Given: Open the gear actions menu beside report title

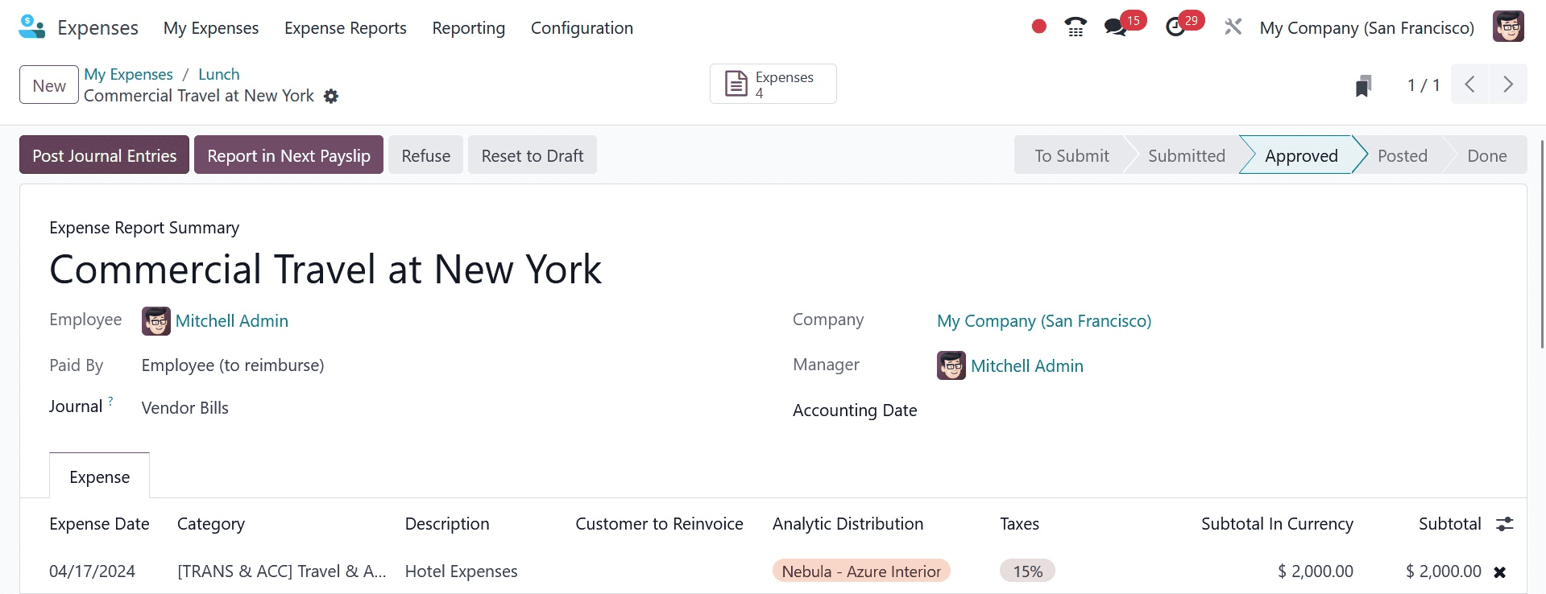Looking at the screenshot, I should (331, 97).
